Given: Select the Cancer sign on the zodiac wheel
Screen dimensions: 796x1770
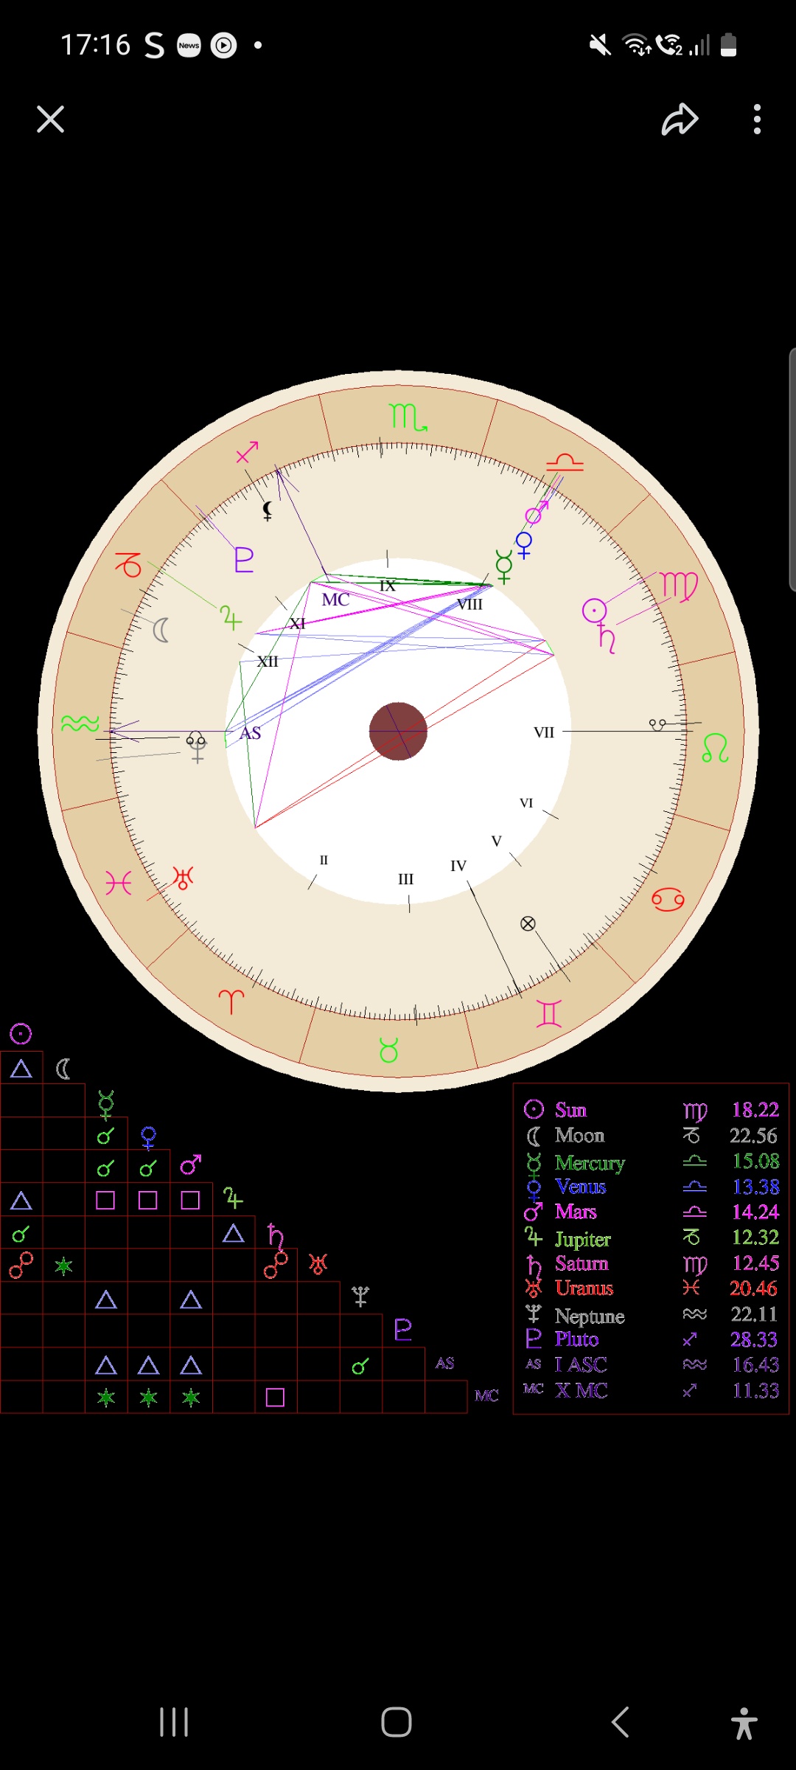Looking at the screenshot, I should tap(668, 900).
